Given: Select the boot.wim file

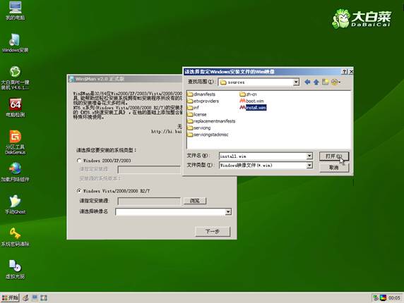Looking at the screenshot, I should [x=251, y=101].
